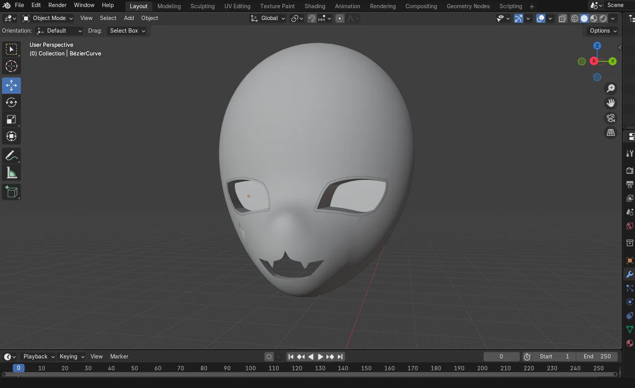635x388 pixels.
Task: Open the Render menu
Action: [57, 5]
